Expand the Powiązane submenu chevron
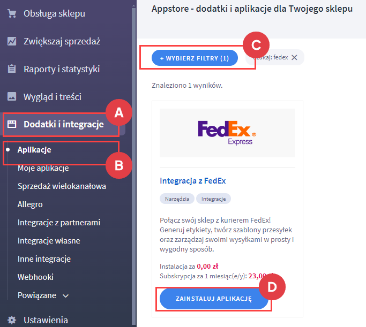 66,295
